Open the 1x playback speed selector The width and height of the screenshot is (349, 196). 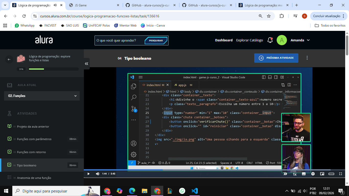point(295,174)
